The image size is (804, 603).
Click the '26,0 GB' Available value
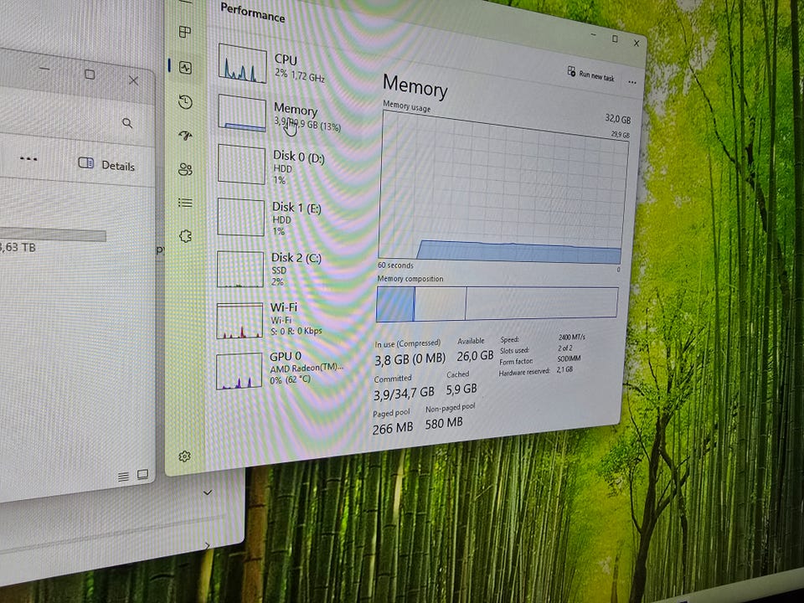[475, 355]
